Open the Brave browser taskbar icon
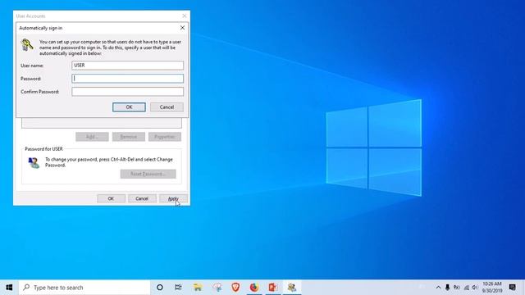Image resolution: width=525 pixels, height=295 pixels. (x=235, y=288)
